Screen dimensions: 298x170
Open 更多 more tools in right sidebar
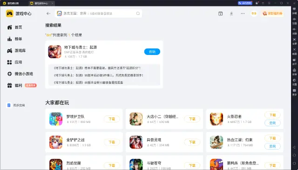[294, 92]
